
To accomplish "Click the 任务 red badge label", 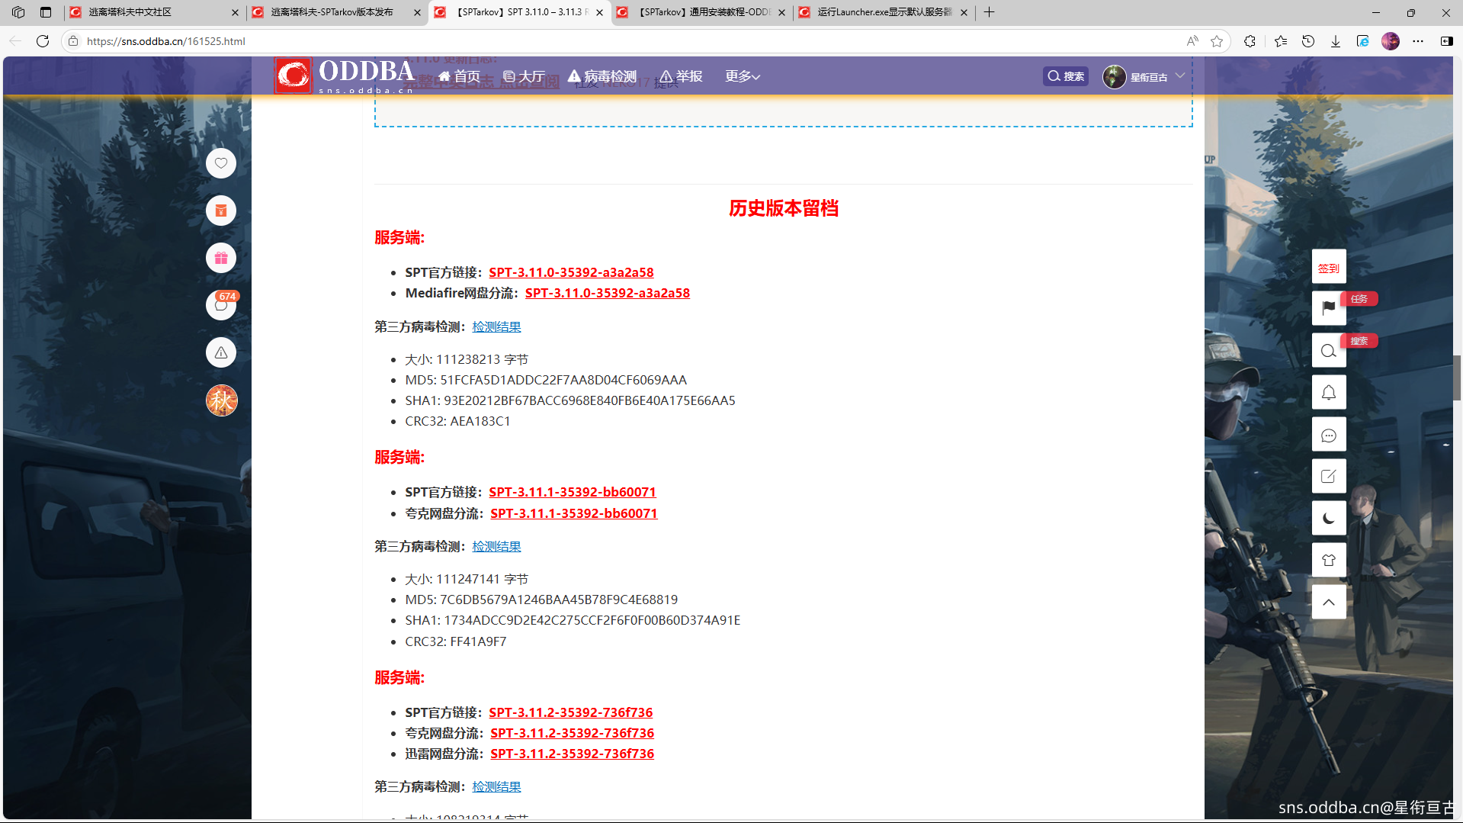I will pos(1359,299).
